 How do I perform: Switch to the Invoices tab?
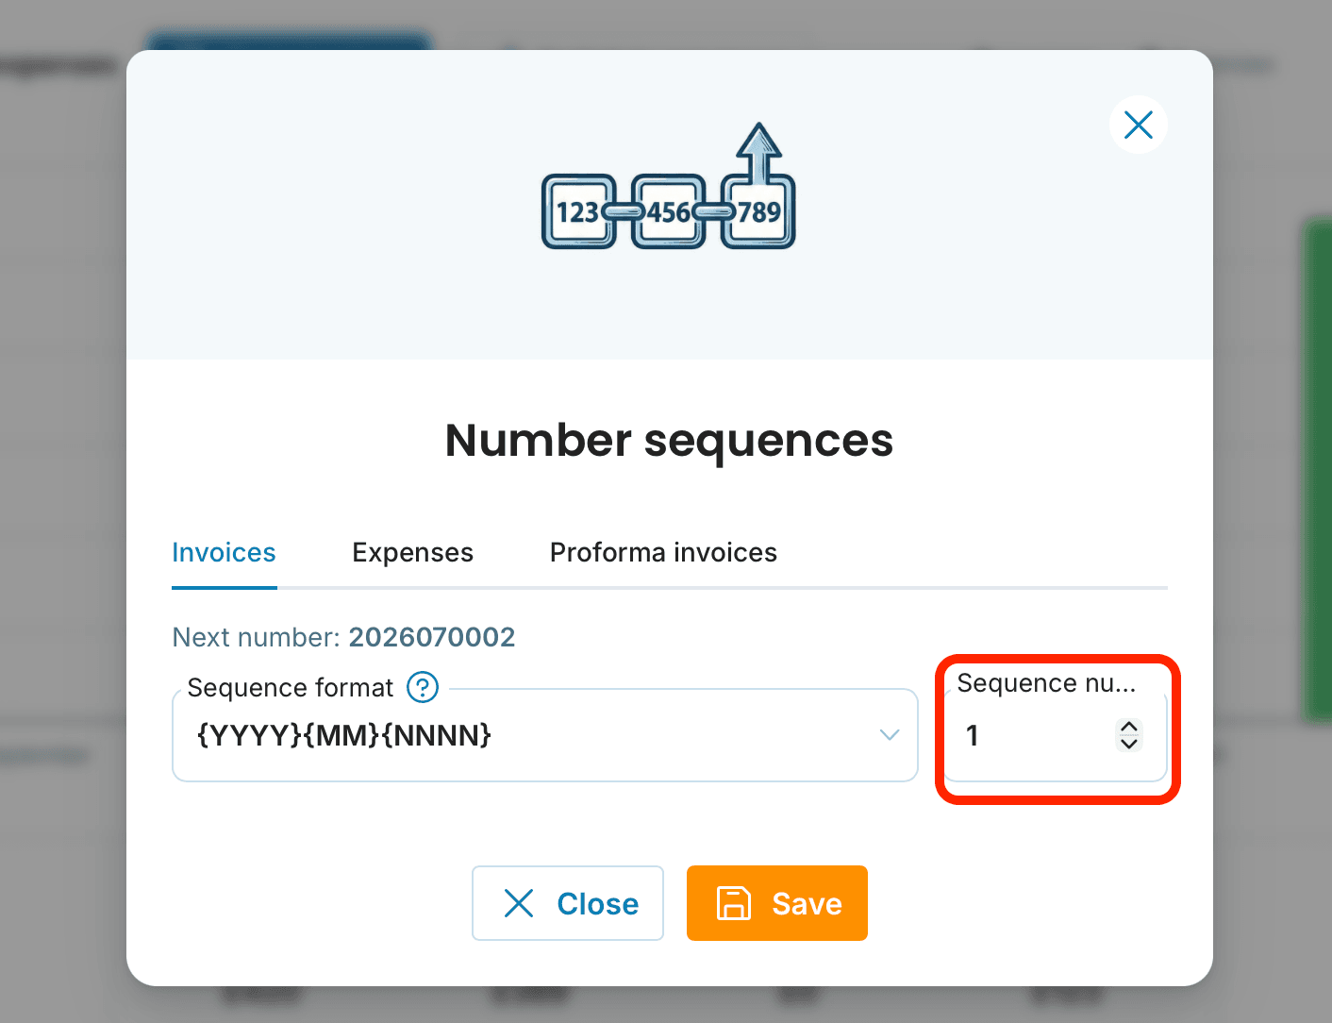coord(225,553)
